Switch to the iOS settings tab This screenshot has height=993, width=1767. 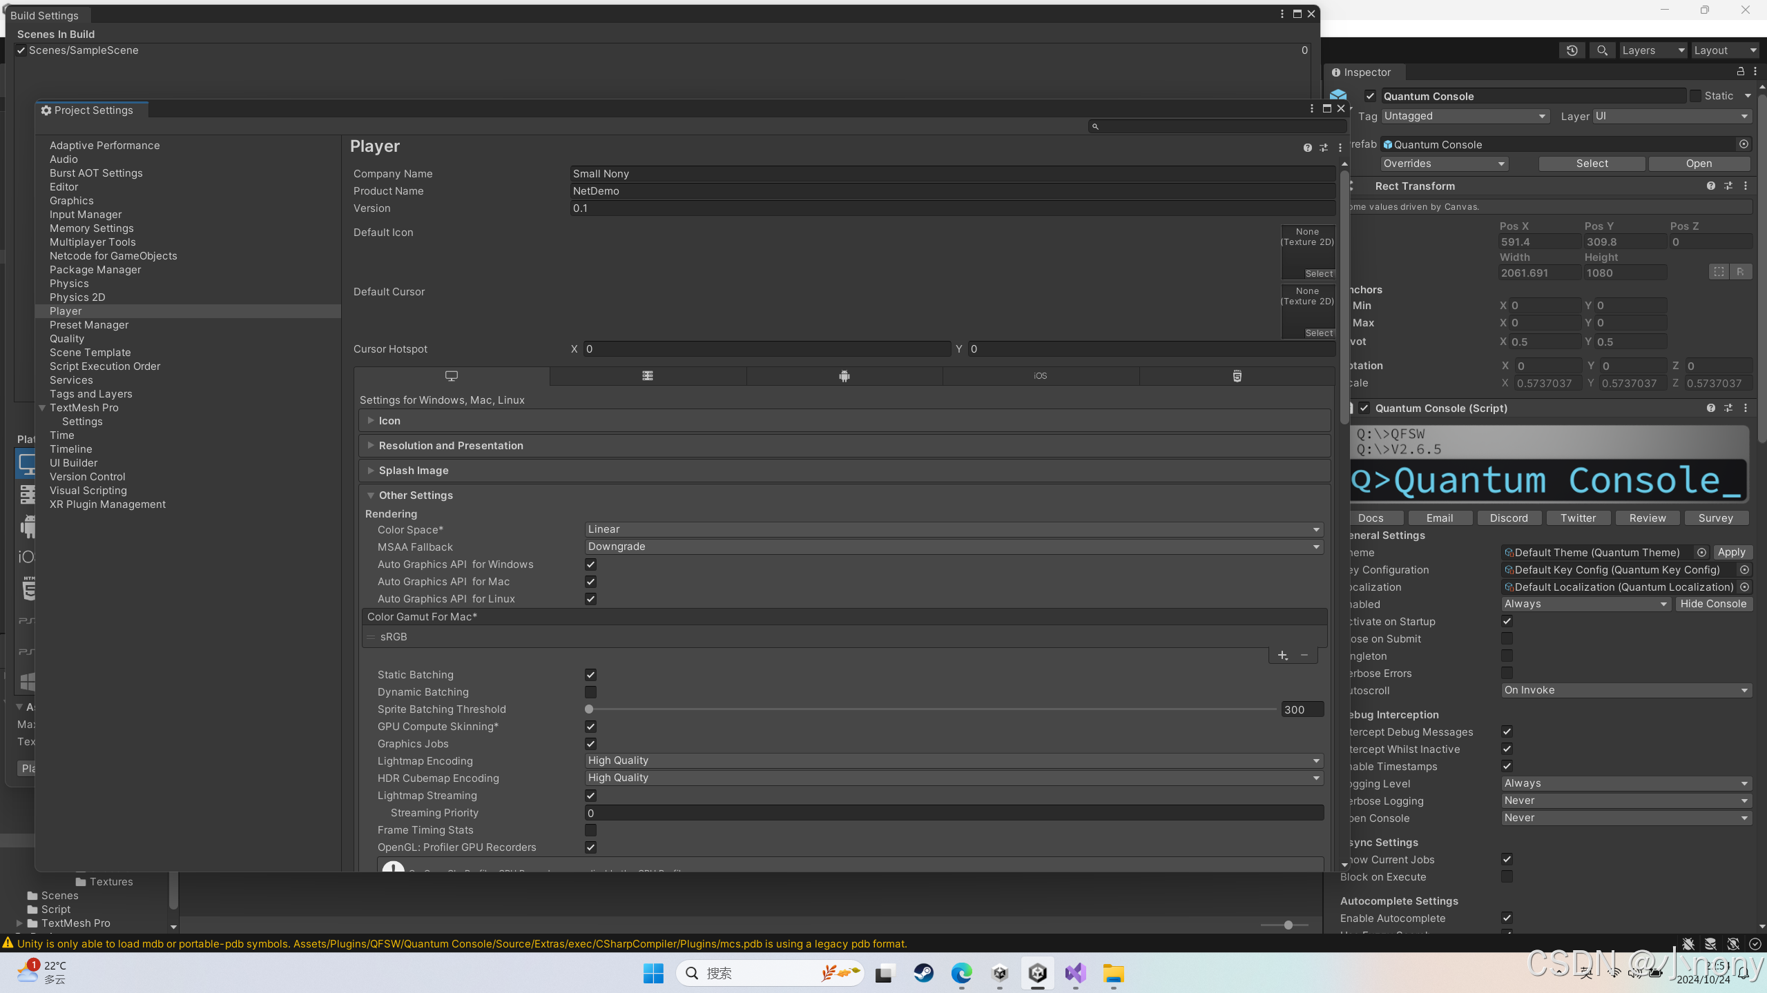1039,376
